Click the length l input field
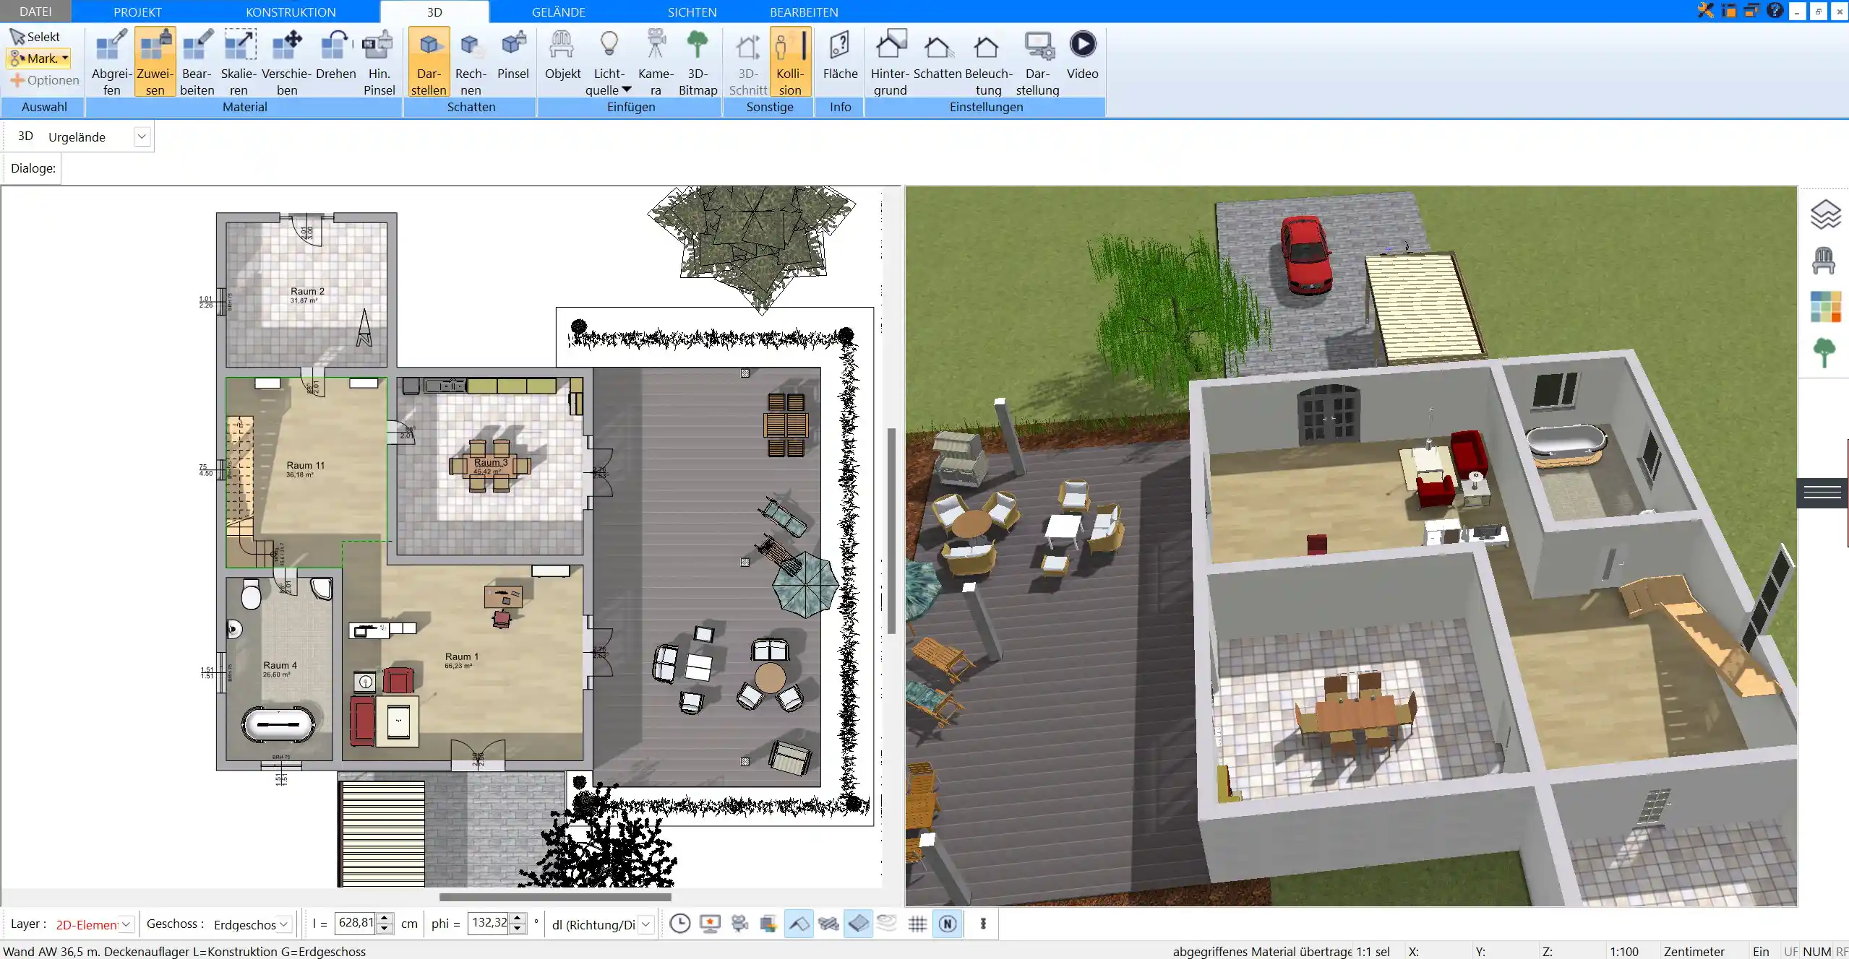 (x=356, y=924)
